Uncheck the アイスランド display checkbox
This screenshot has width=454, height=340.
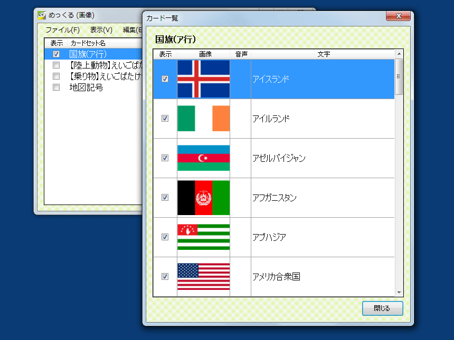click(165, 79)
